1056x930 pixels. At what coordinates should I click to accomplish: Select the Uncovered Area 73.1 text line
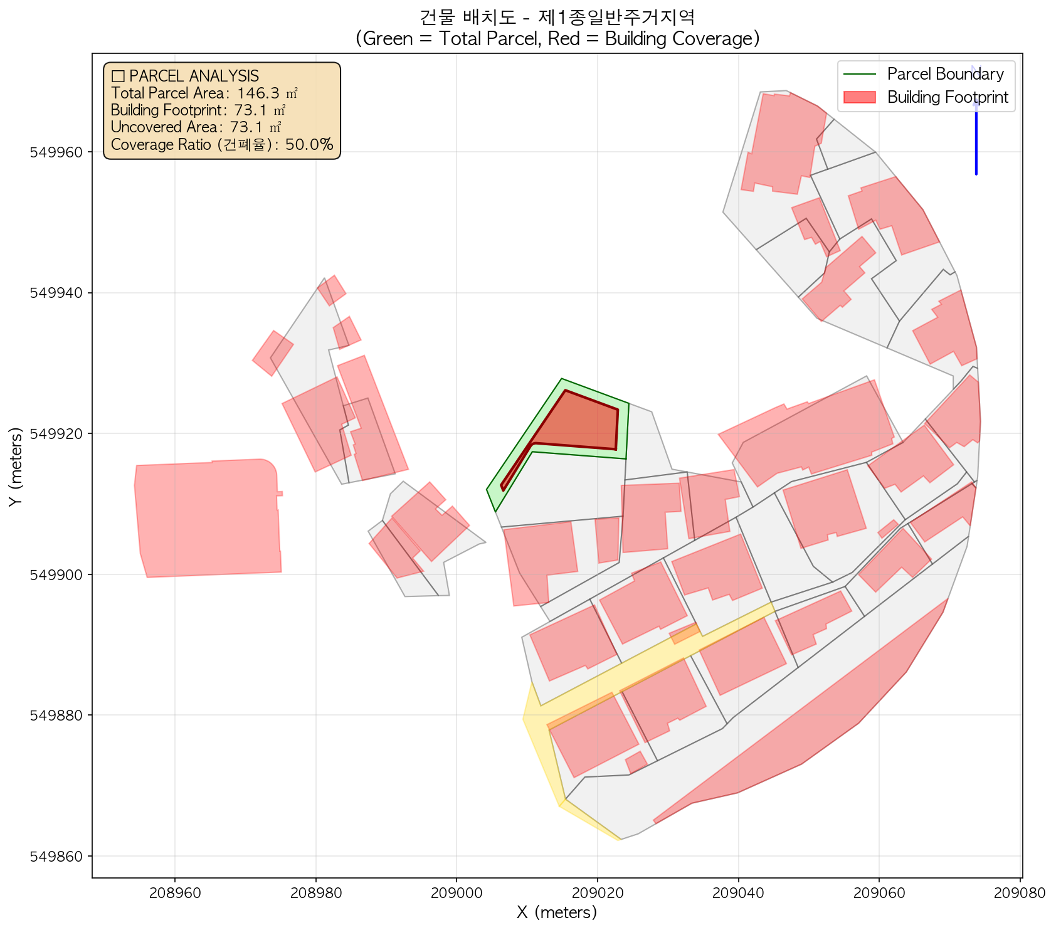click(196, 127)
